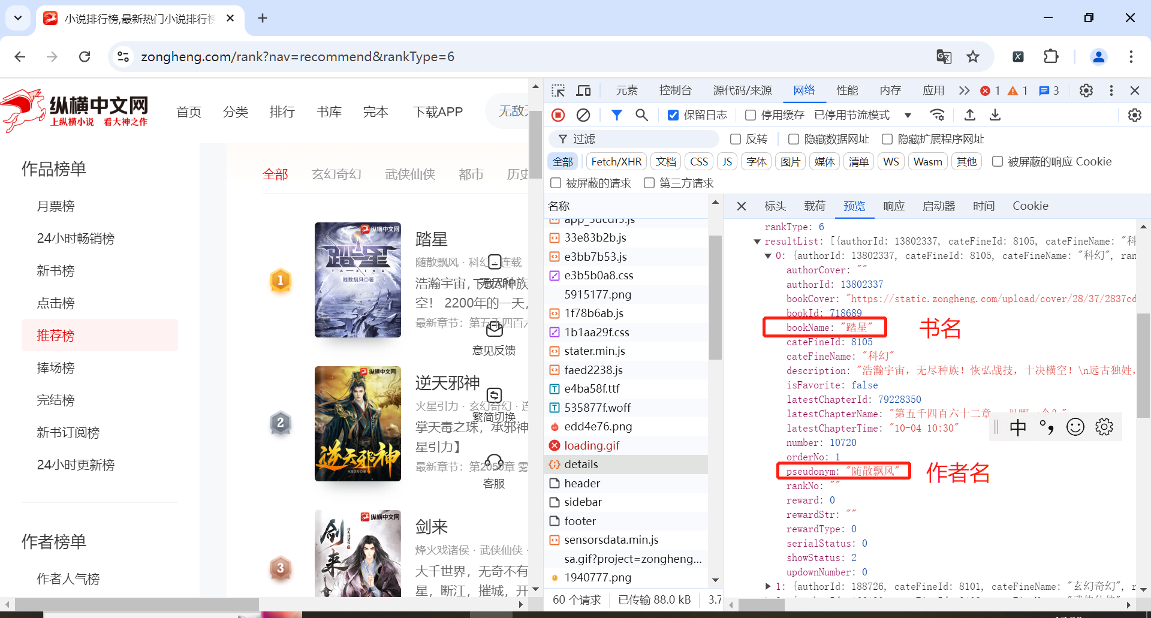1151x618 pixels.
Task: Select 玄幻奇幻 category filter
Action: point(336,174)
